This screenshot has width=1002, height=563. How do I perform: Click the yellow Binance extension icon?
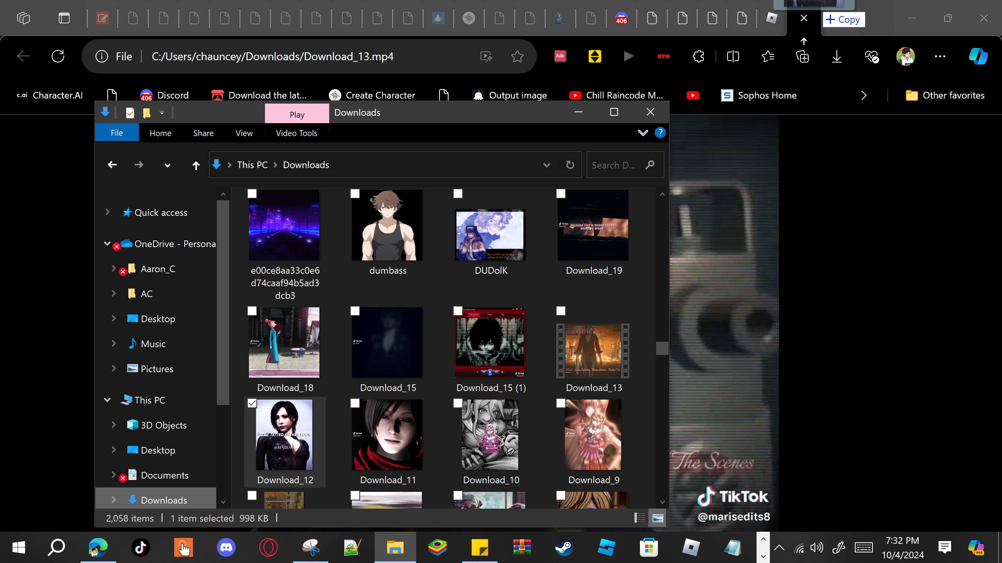595,56
